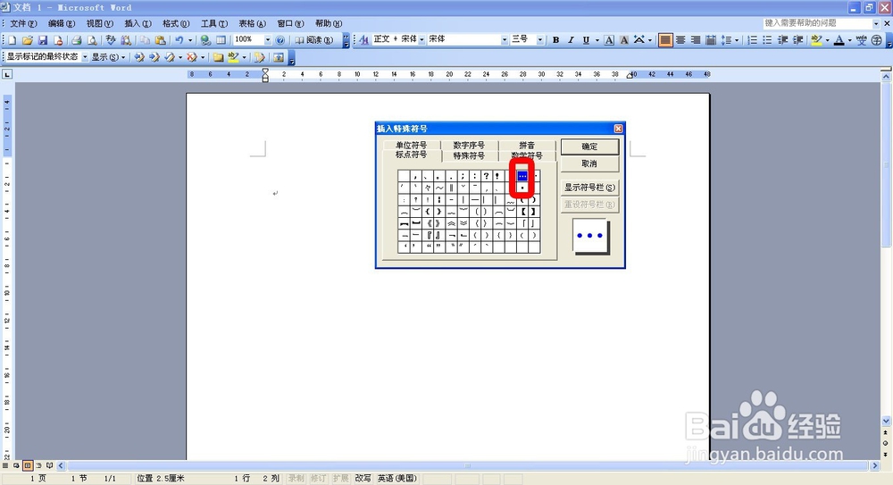Toggle align right
The height and width of the screenshot is (485, 893).
point(696,40)
